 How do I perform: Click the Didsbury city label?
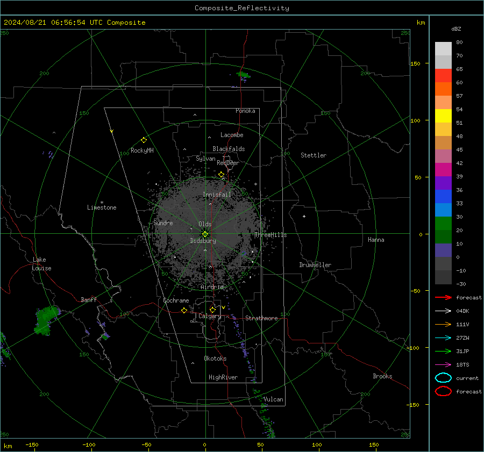click(203, 241)
